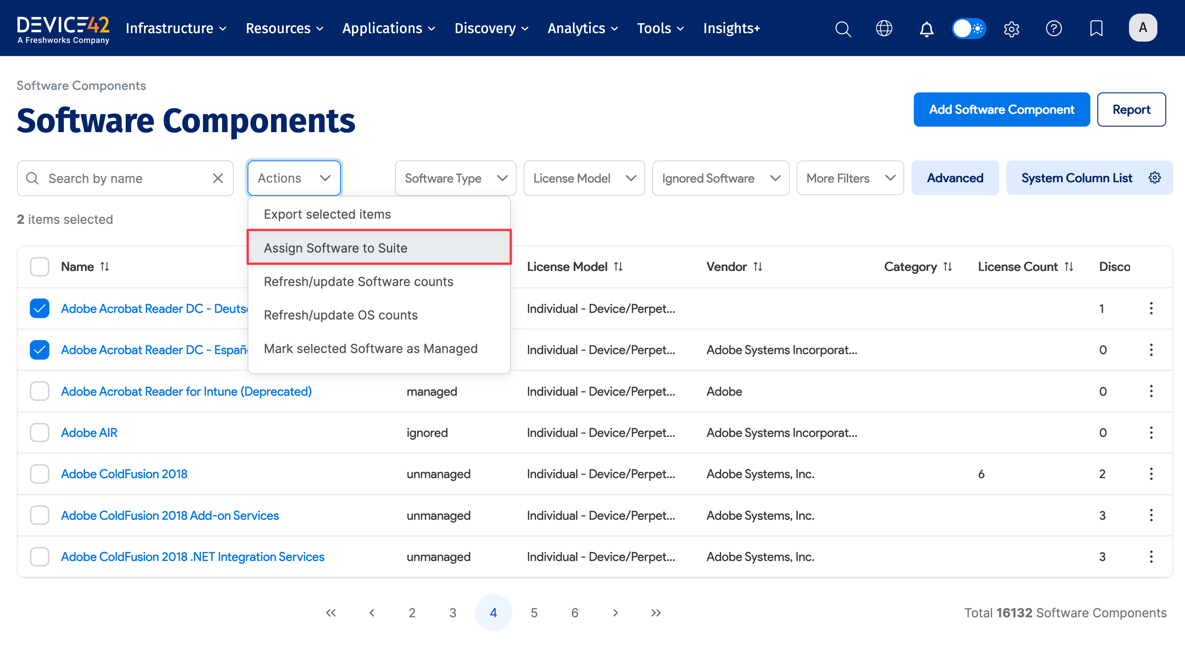Image resolution: width=1185 pixels, height=653 pixels.
Task: Expand the More Filters dropdown
Action: 850,178
